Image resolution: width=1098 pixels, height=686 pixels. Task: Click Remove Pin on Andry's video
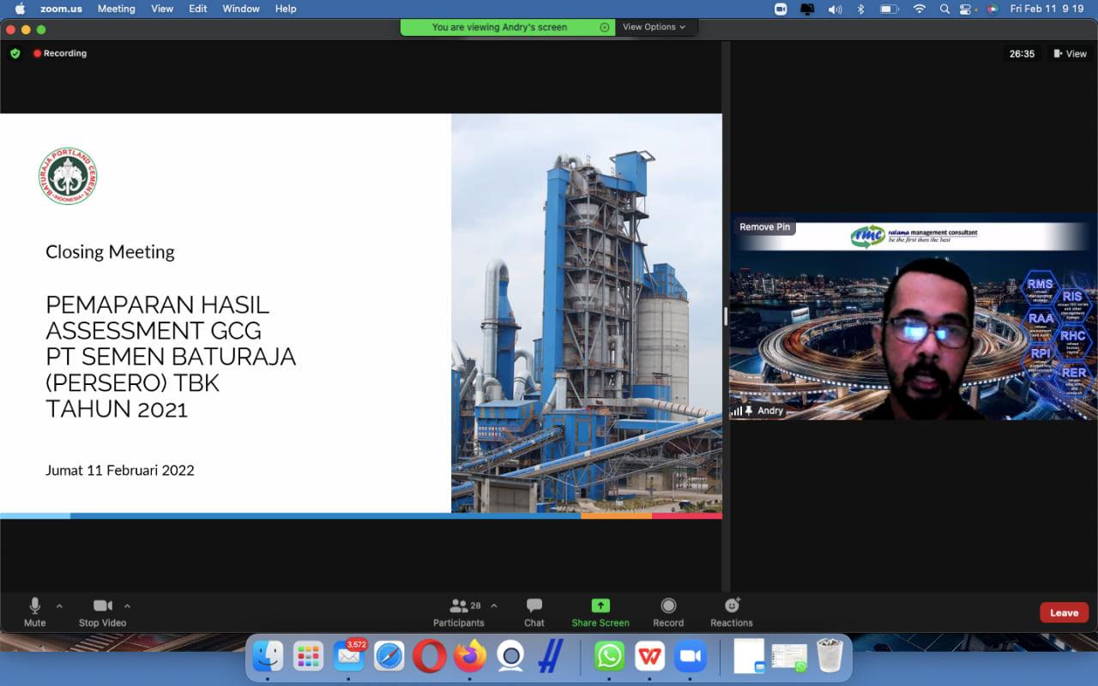(x=764, y=227)
